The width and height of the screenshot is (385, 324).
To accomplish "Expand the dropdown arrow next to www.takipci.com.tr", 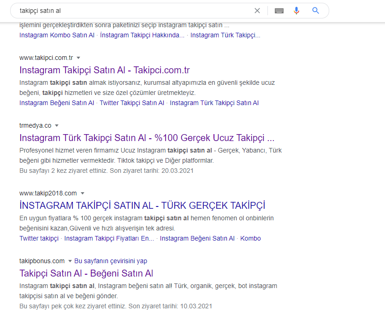I will coord(78,58).
